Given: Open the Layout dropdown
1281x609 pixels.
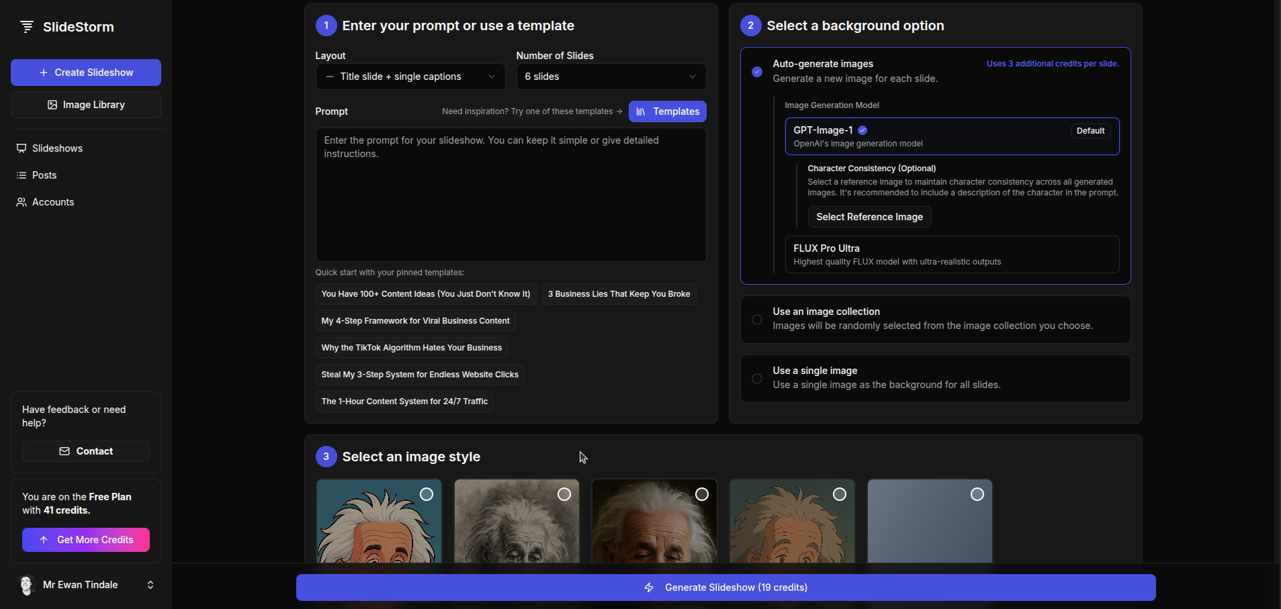Looking at the screenshot, I should click(x=410, y=77).
